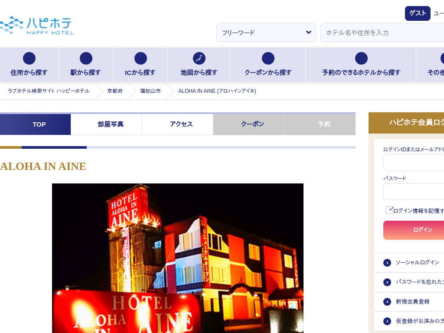Open ICから探す navigation item

click(140, 65)
